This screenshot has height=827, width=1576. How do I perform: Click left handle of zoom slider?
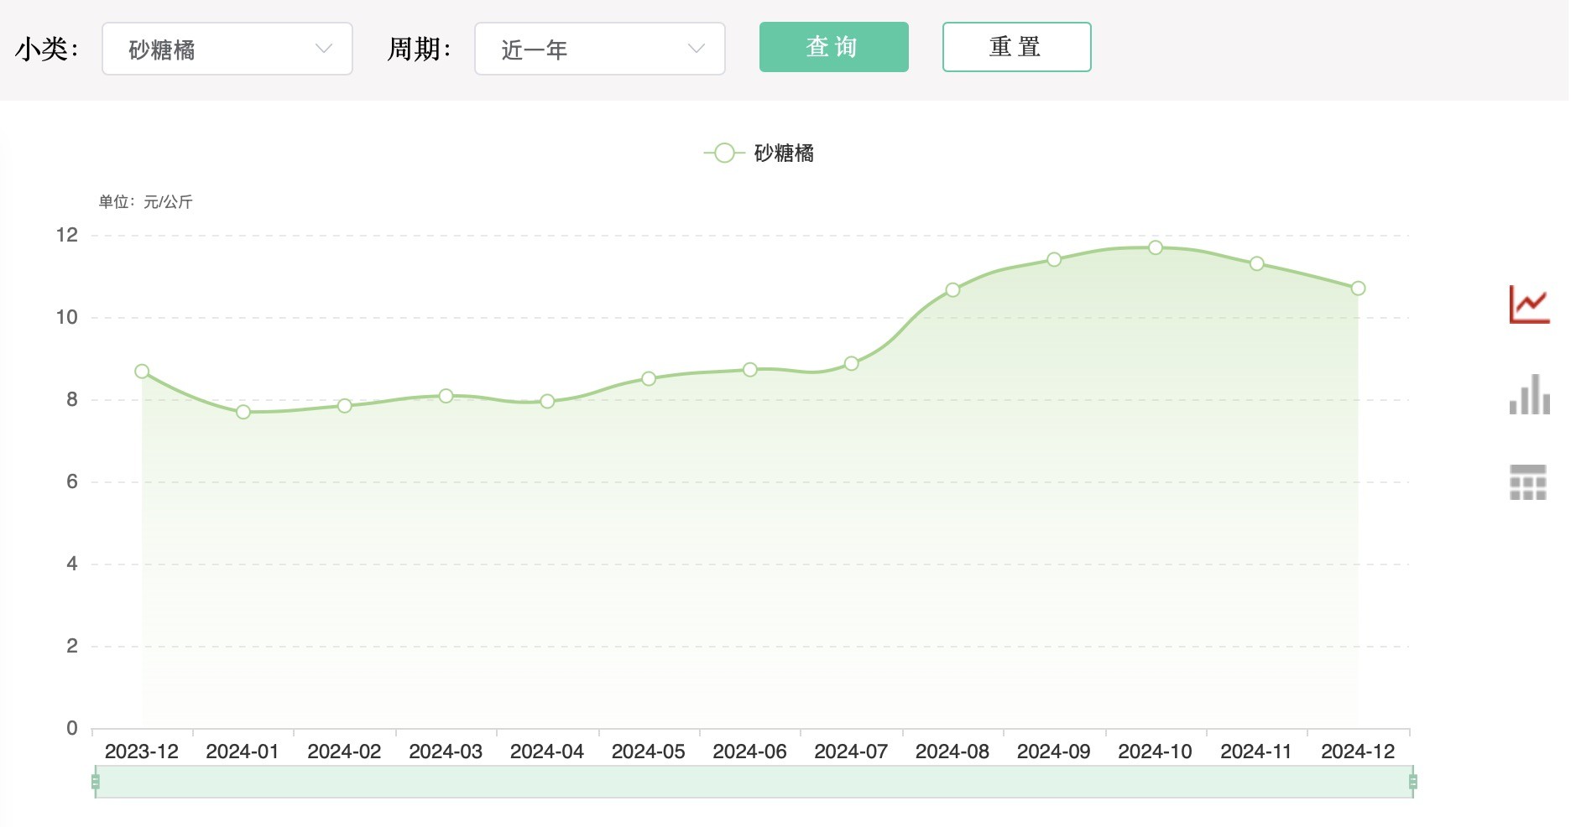(96, 782)
